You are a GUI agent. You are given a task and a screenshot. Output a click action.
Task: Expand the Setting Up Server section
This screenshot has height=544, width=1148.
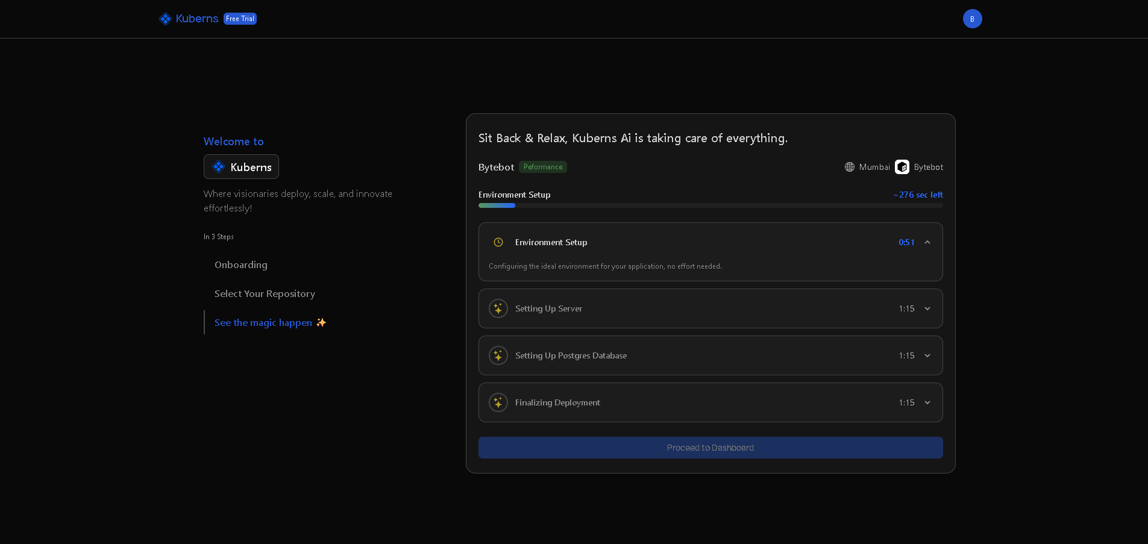pyautogui.click(x=927, y=308)
